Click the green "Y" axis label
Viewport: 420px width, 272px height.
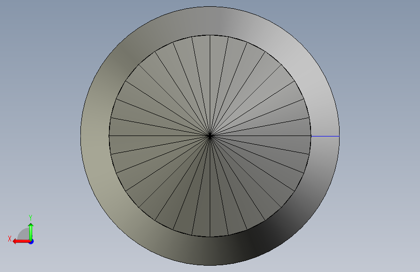tap(31, 218)
